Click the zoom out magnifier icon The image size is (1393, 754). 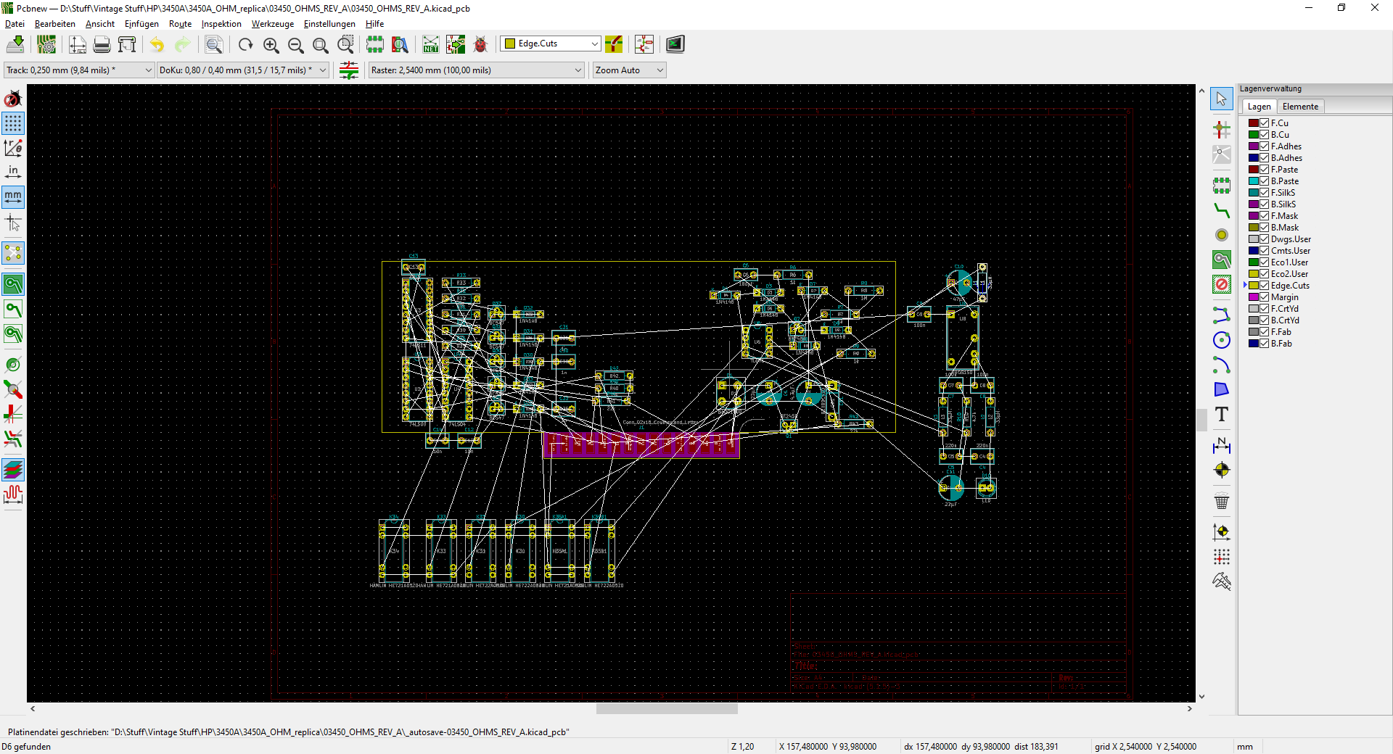296,44
